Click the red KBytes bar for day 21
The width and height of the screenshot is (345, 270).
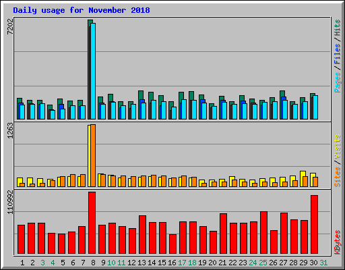coord(223,234)
